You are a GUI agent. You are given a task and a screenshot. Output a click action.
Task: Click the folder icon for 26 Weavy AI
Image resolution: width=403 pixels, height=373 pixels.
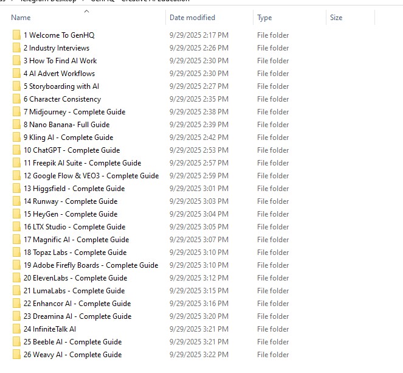[x=16, y=355]
